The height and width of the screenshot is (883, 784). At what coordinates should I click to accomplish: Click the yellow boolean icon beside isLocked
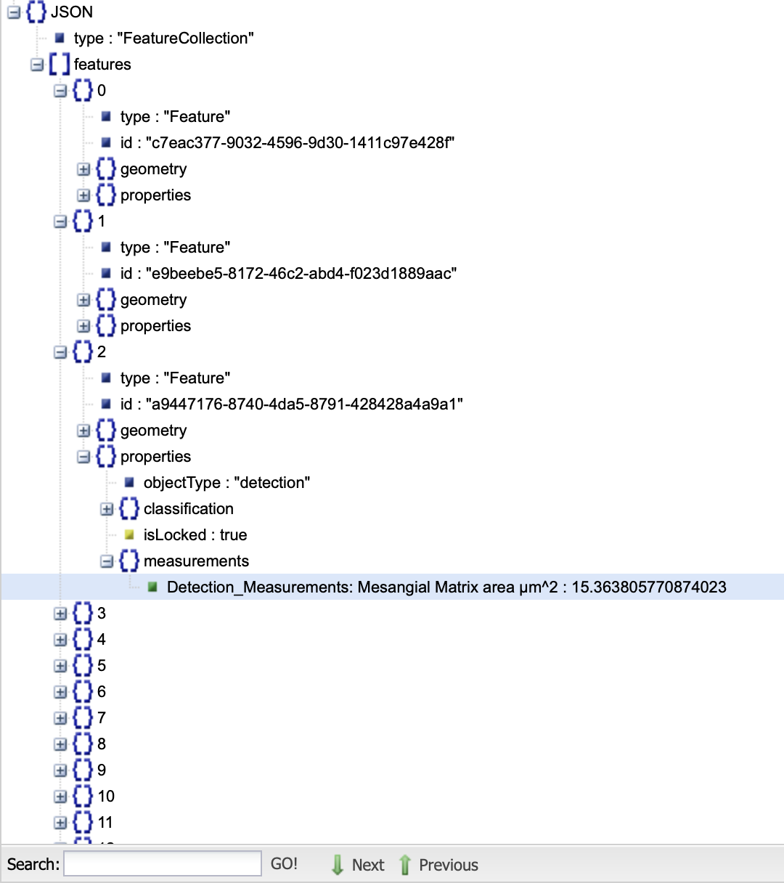129,534
